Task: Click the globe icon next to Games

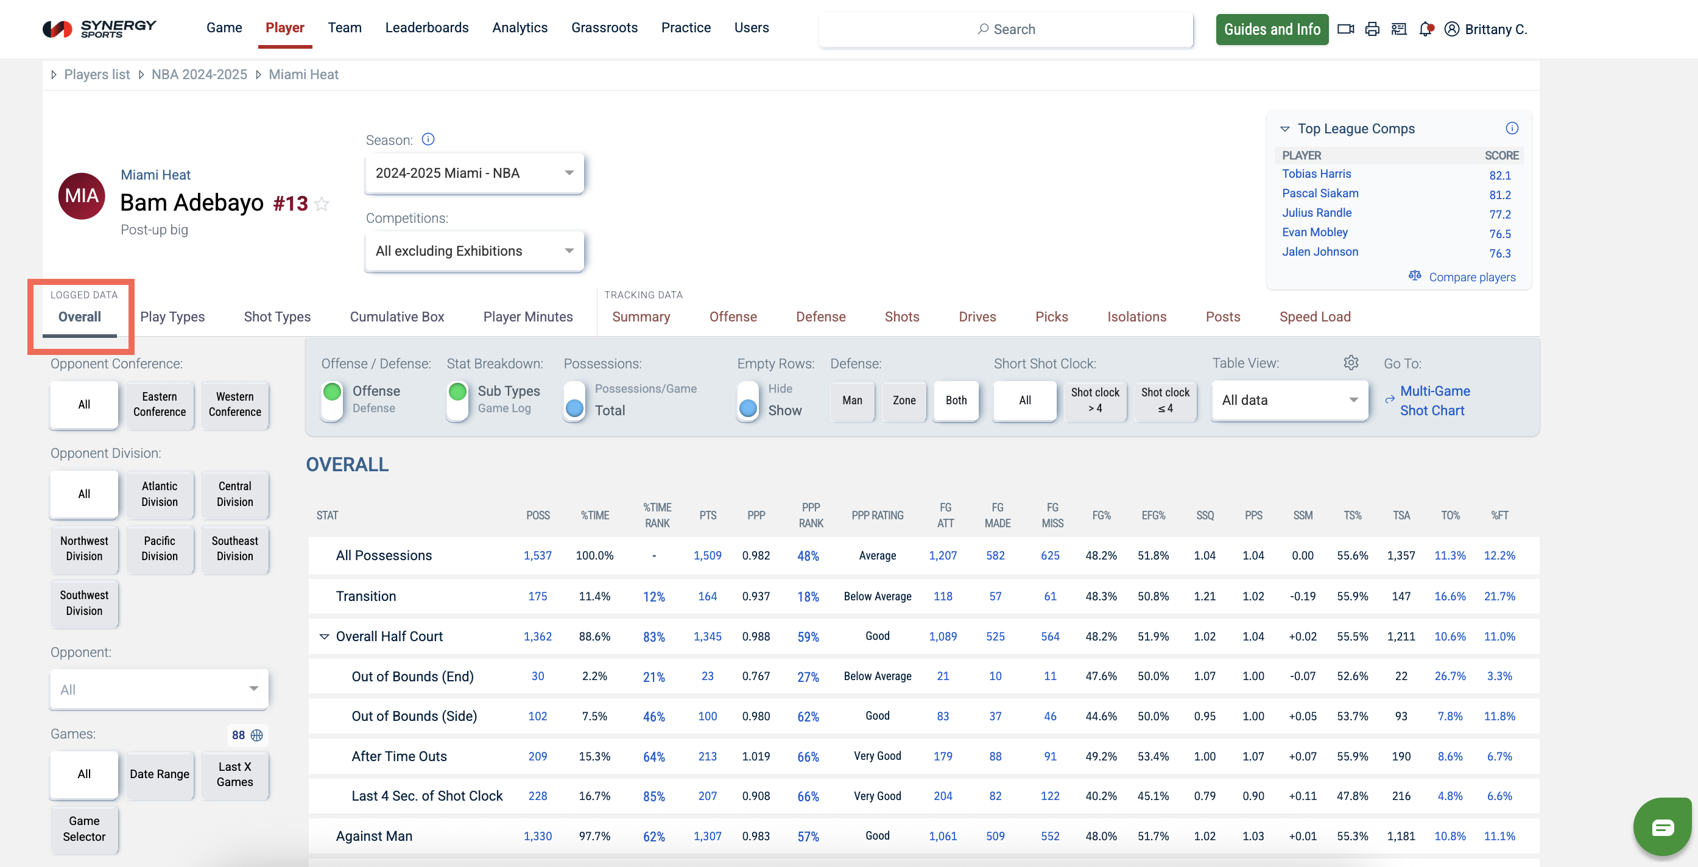Action: pyautogui.click(x=257, y=735)
